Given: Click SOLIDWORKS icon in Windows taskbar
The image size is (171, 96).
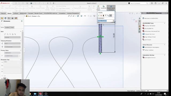Looking at the screenshot, I should point(40,94).
